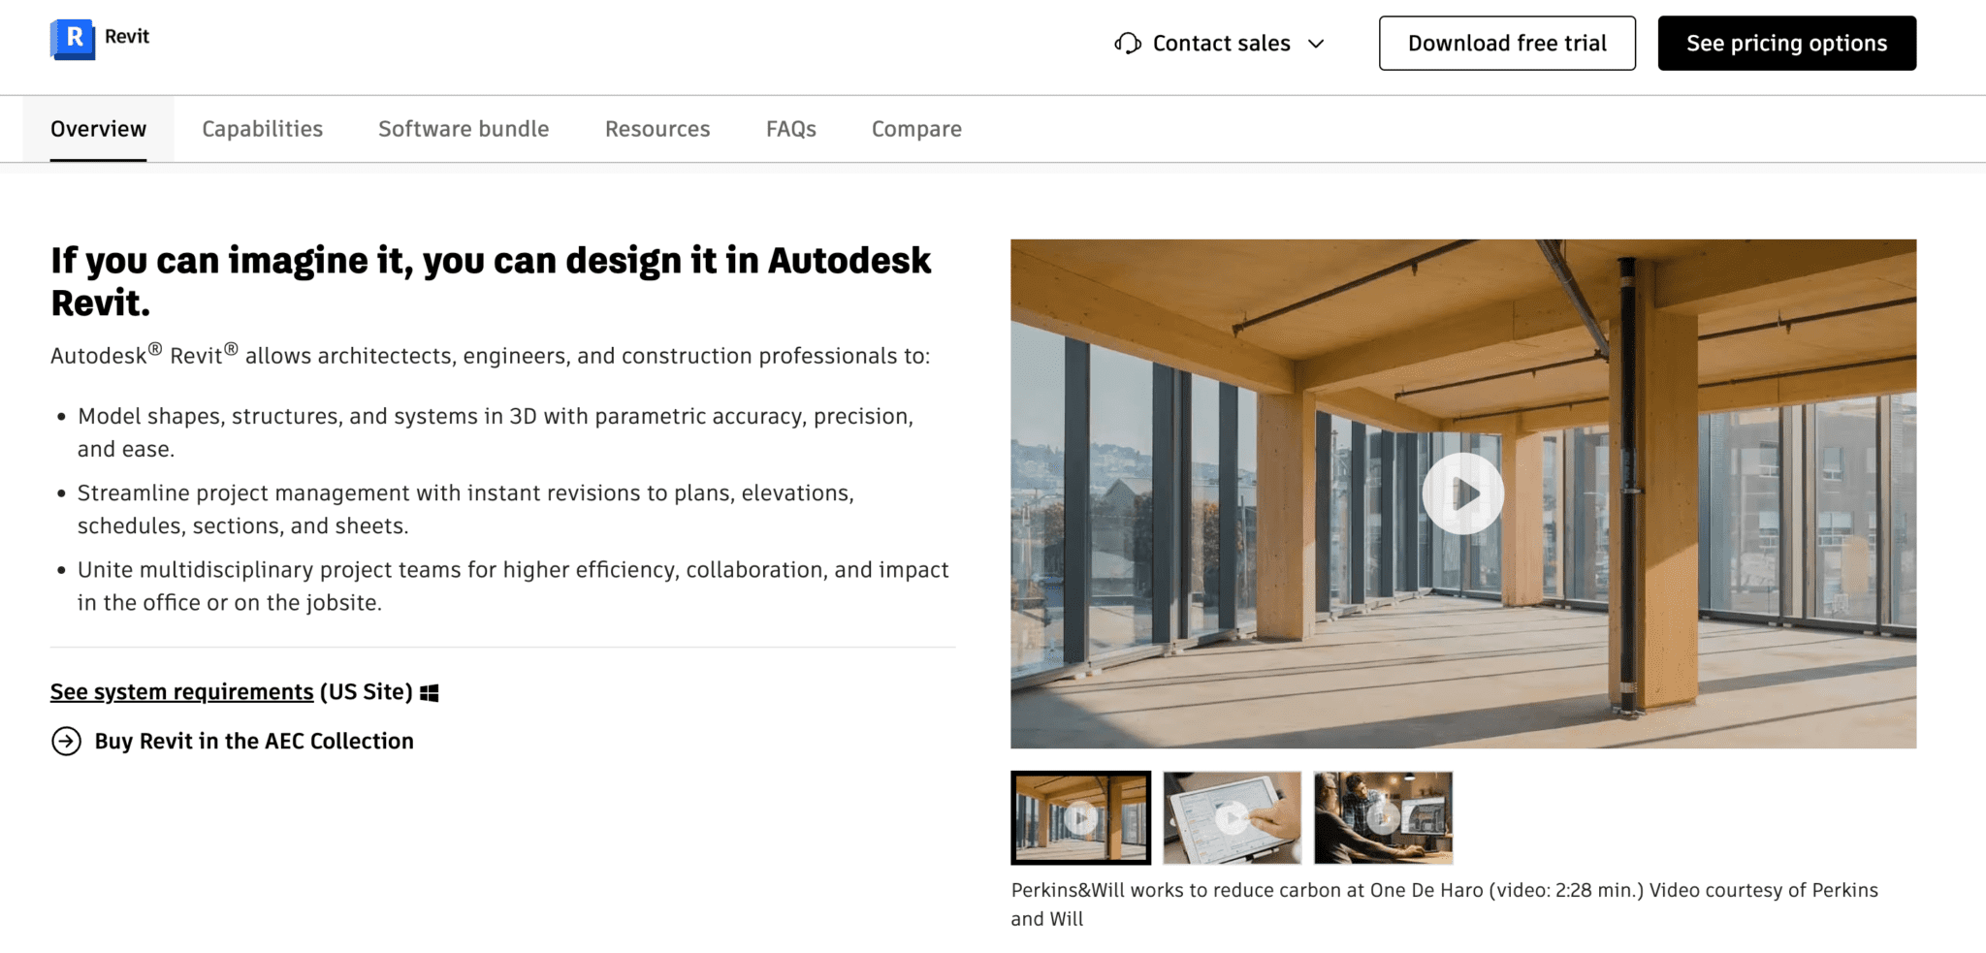Click the headset icon next to Contact sales
1986x953 pixels.
(x=1127, y=43)
